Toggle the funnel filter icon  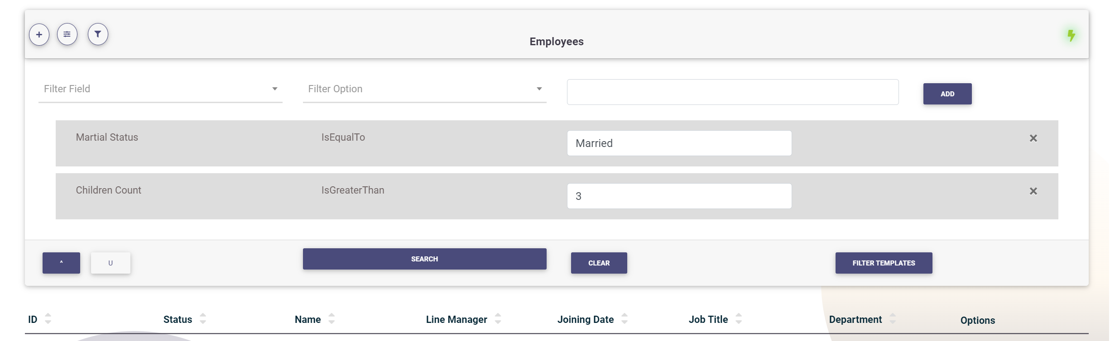click(x=98, y=34)
